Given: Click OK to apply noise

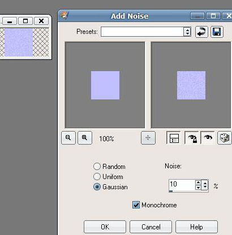Looking at the screenshot, I should 105,227.
